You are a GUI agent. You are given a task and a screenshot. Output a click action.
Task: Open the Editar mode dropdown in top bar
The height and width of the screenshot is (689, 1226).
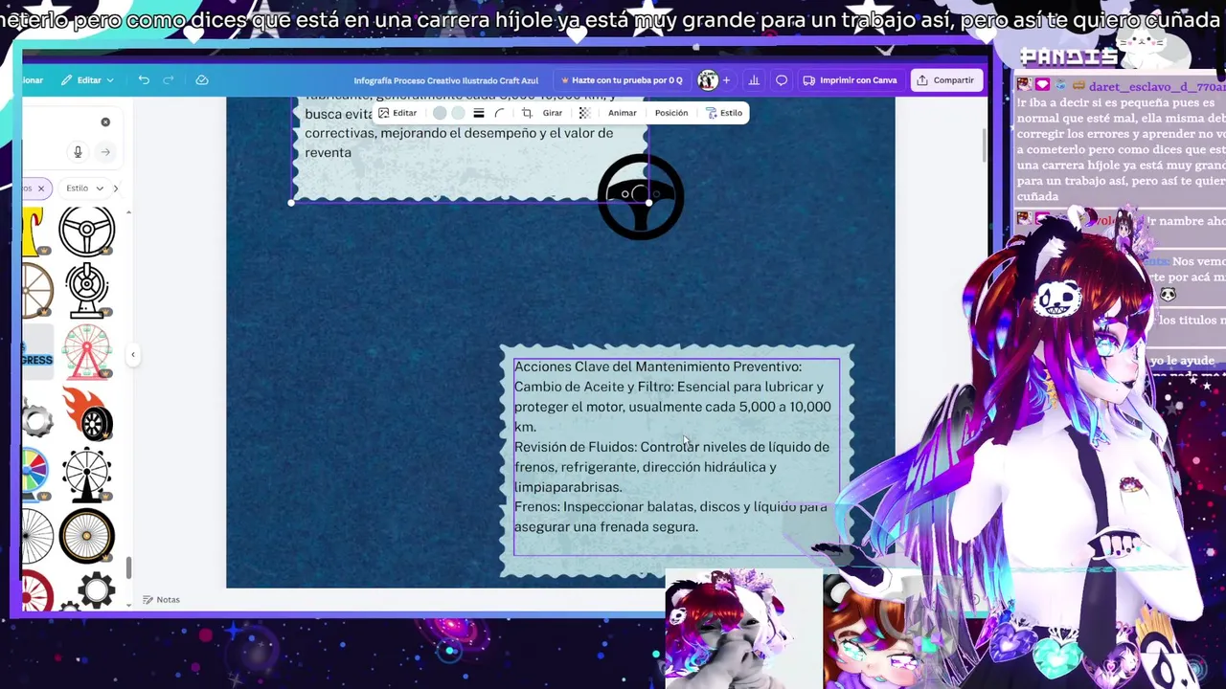(87, 80)
